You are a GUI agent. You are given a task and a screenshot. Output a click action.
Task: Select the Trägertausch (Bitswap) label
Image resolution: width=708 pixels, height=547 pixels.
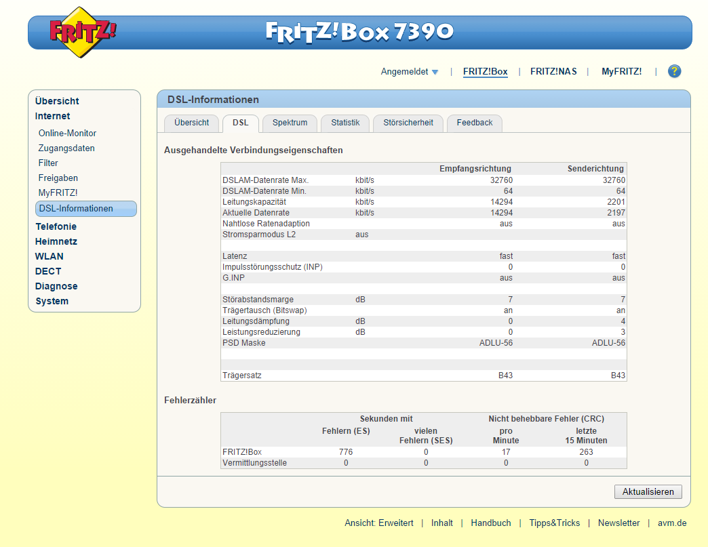pyautogui.click(x=264, y=310)
